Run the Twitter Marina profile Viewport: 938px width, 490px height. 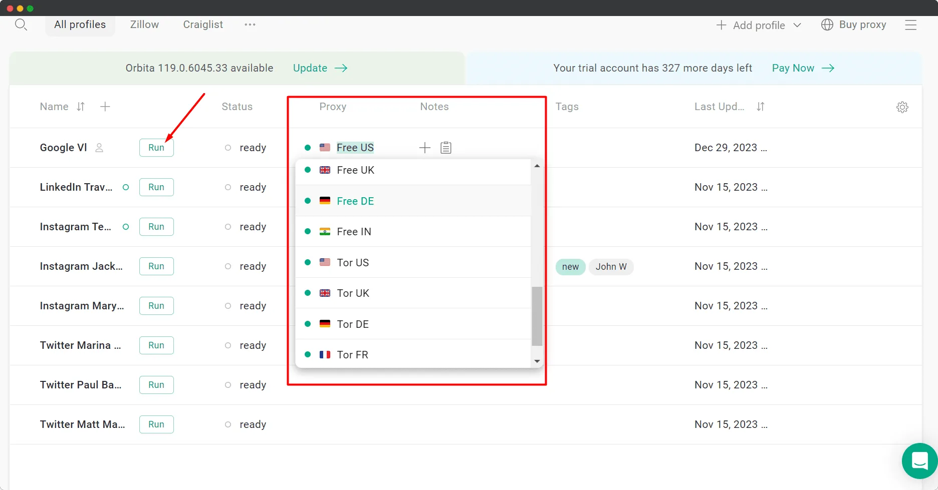(x=156, y=345)
